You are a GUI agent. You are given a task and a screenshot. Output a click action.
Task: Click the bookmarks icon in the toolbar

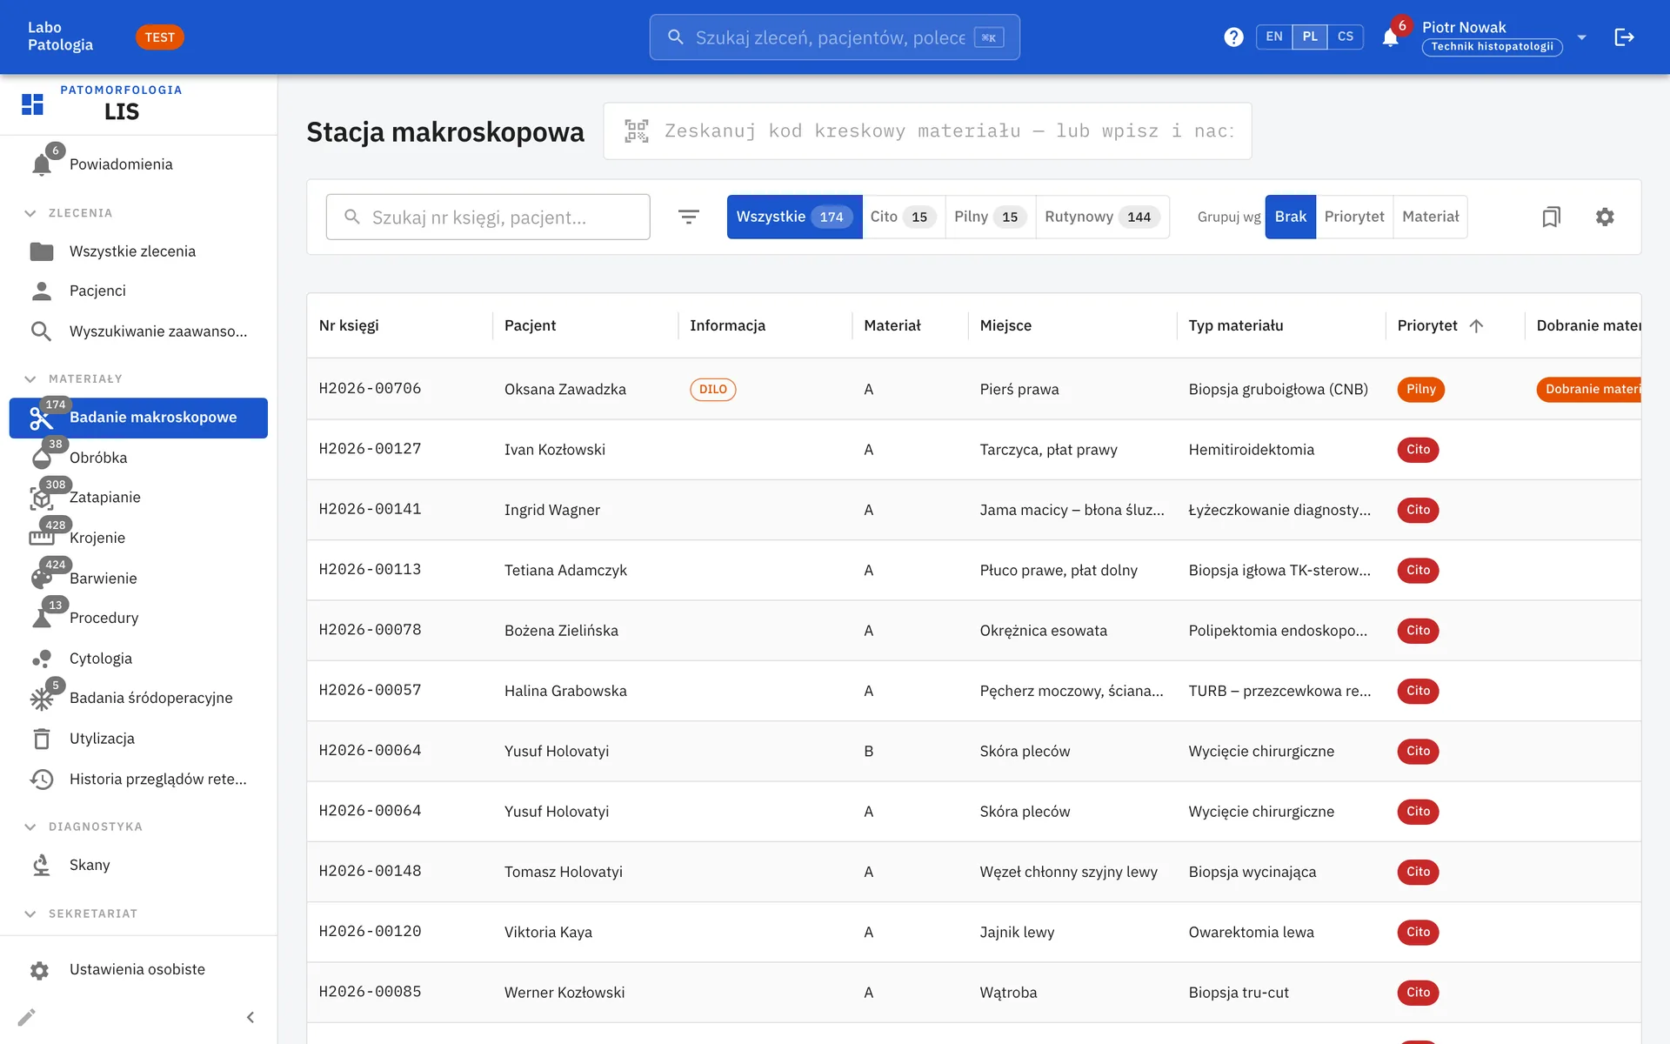click(1551, 217)
